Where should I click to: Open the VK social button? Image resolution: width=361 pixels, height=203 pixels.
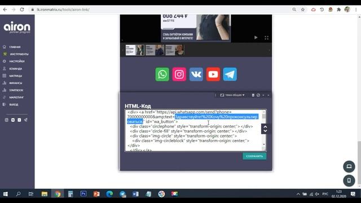point(196,74)
